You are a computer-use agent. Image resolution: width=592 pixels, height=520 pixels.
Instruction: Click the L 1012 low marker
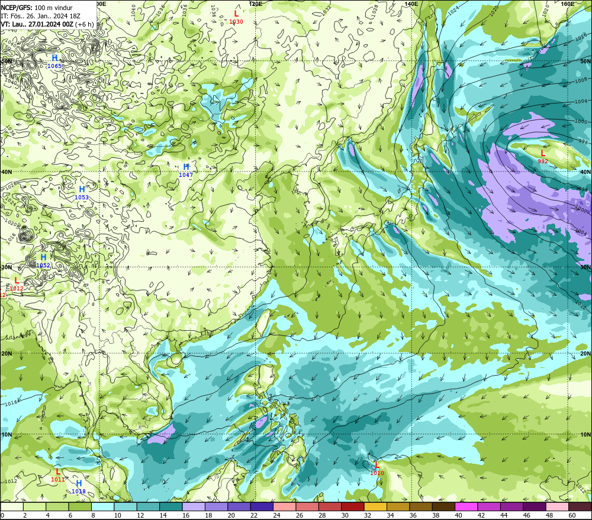(16, 284)
